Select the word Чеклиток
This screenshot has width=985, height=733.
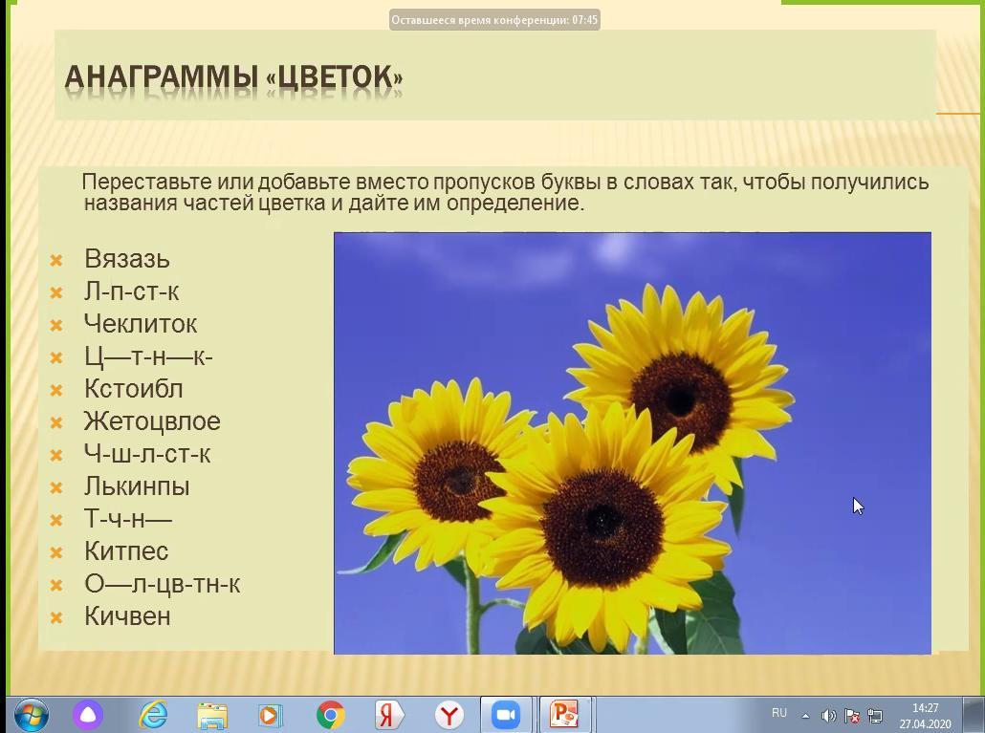pos(141,324)
